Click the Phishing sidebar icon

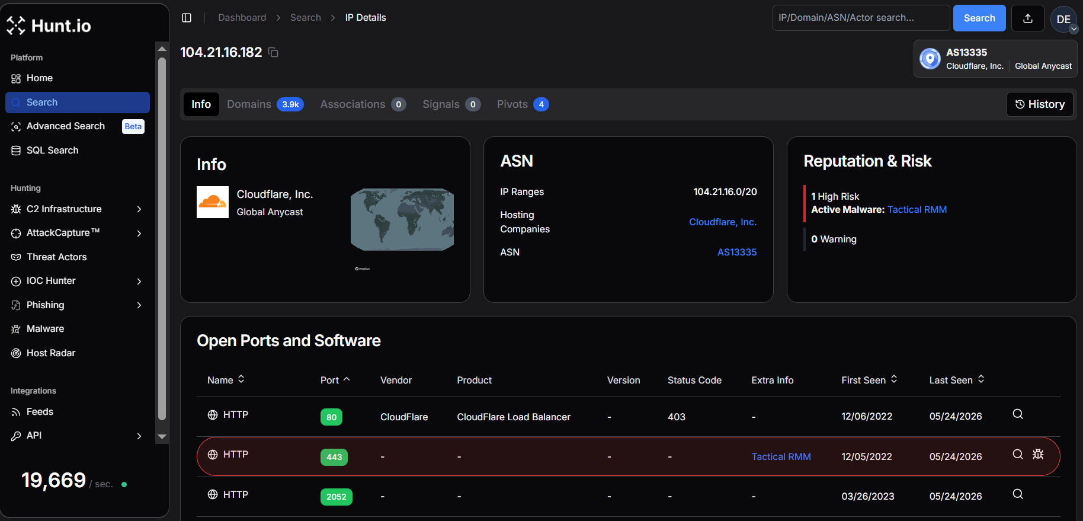pos(16,305)
